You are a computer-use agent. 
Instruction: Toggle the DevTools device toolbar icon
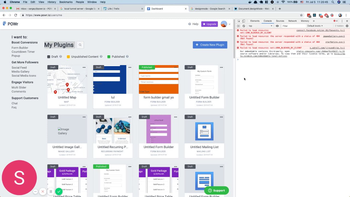243,21
